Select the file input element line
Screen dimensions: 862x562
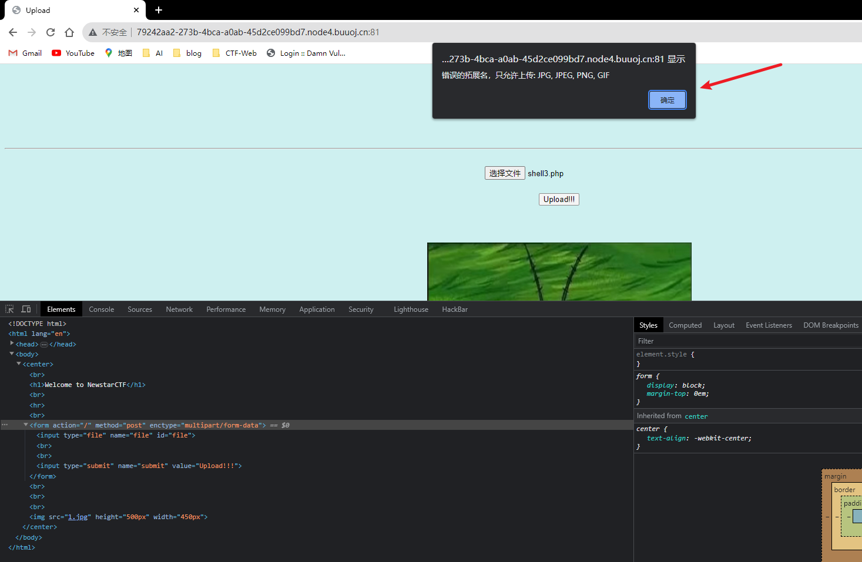[x=116, y=435]
